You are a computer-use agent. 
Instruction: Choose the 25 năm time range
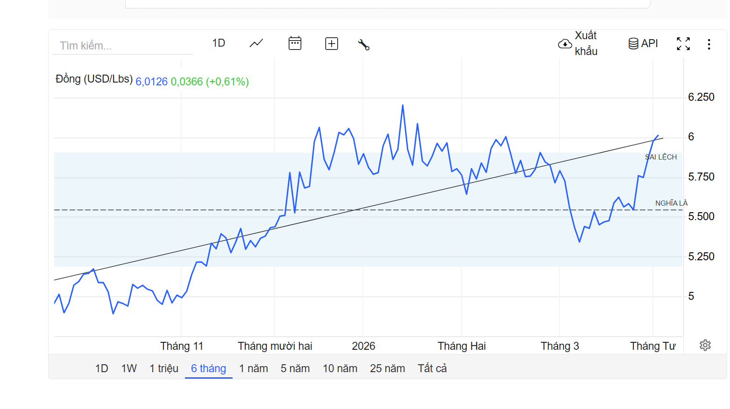click(387, 368)
